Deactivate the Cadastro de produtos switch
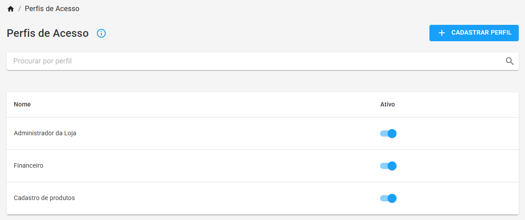Screen dimensions: 525x220 [388, 198]
